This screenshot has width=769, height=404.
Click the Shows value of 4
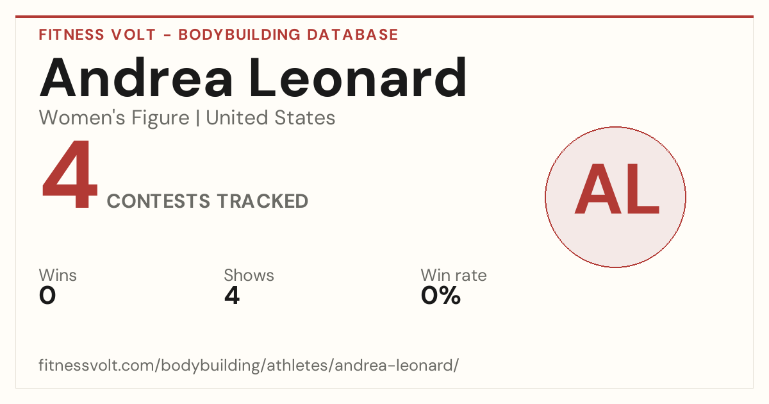(x=232, y=296)
